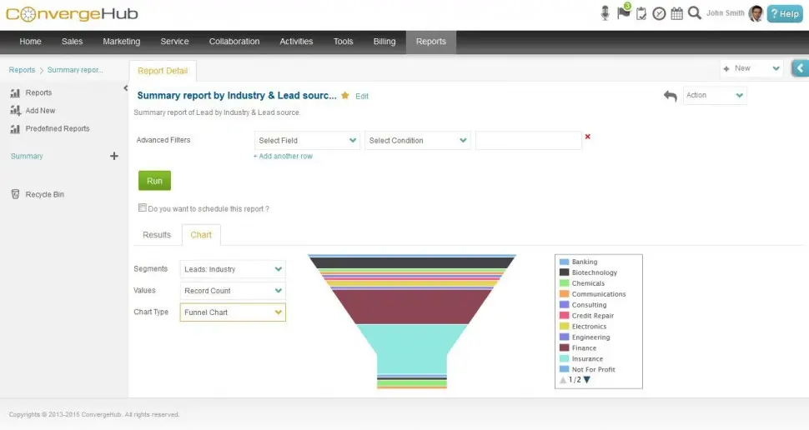The width and height of the screenshot is (809, 430).
Task: Select the Report Detail tab
Action: [x=163, y=71]
